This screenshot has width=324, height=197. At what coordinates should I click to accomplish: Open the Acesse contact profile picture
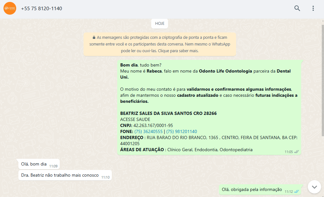tap(10, 8)
